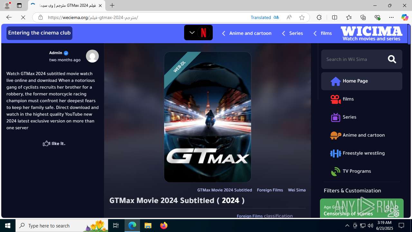The height and width of the screenshot is (232, 412).
Task: Show hidden system tray icons
Action: [347, 226]
